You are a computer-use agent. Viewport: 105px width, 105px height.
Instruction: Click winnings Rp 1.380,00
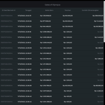tap(99, 59)
